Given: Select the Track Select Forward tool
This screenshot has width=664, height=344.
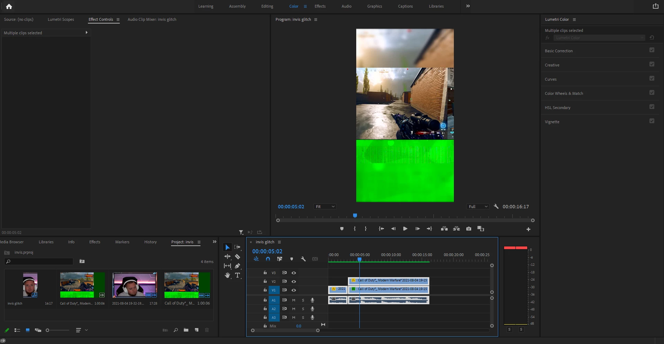Looking at the screenshot, I should tap(237, 247).
